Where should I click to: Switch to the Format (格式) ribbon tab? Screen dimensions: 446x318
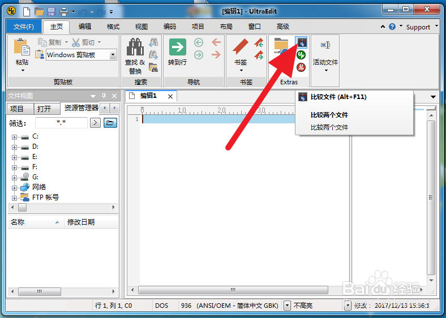[x=113, y=27]
